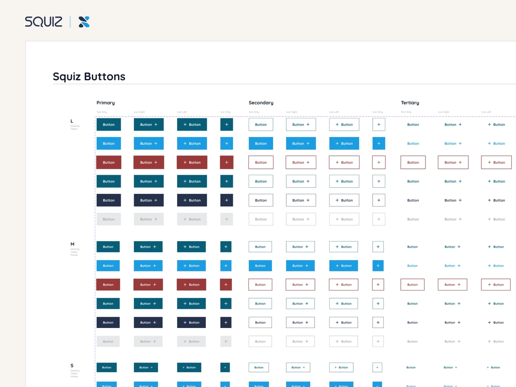Screen dimensions: 516x387
Task: Click the navy icon-only plus button in Primary L section
Action: coord(226,200)
